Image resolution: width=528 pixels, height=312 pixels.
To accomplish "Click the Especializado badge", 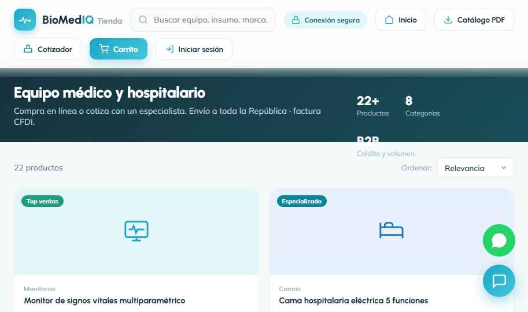I will (x=302, y=201).
